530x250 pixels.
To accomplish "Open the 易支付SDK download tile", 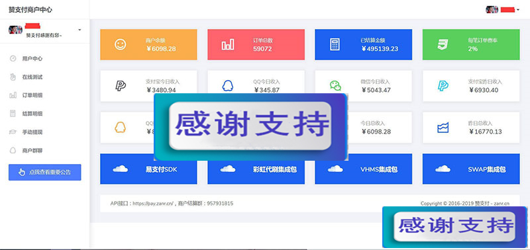I will pos(148,169).
